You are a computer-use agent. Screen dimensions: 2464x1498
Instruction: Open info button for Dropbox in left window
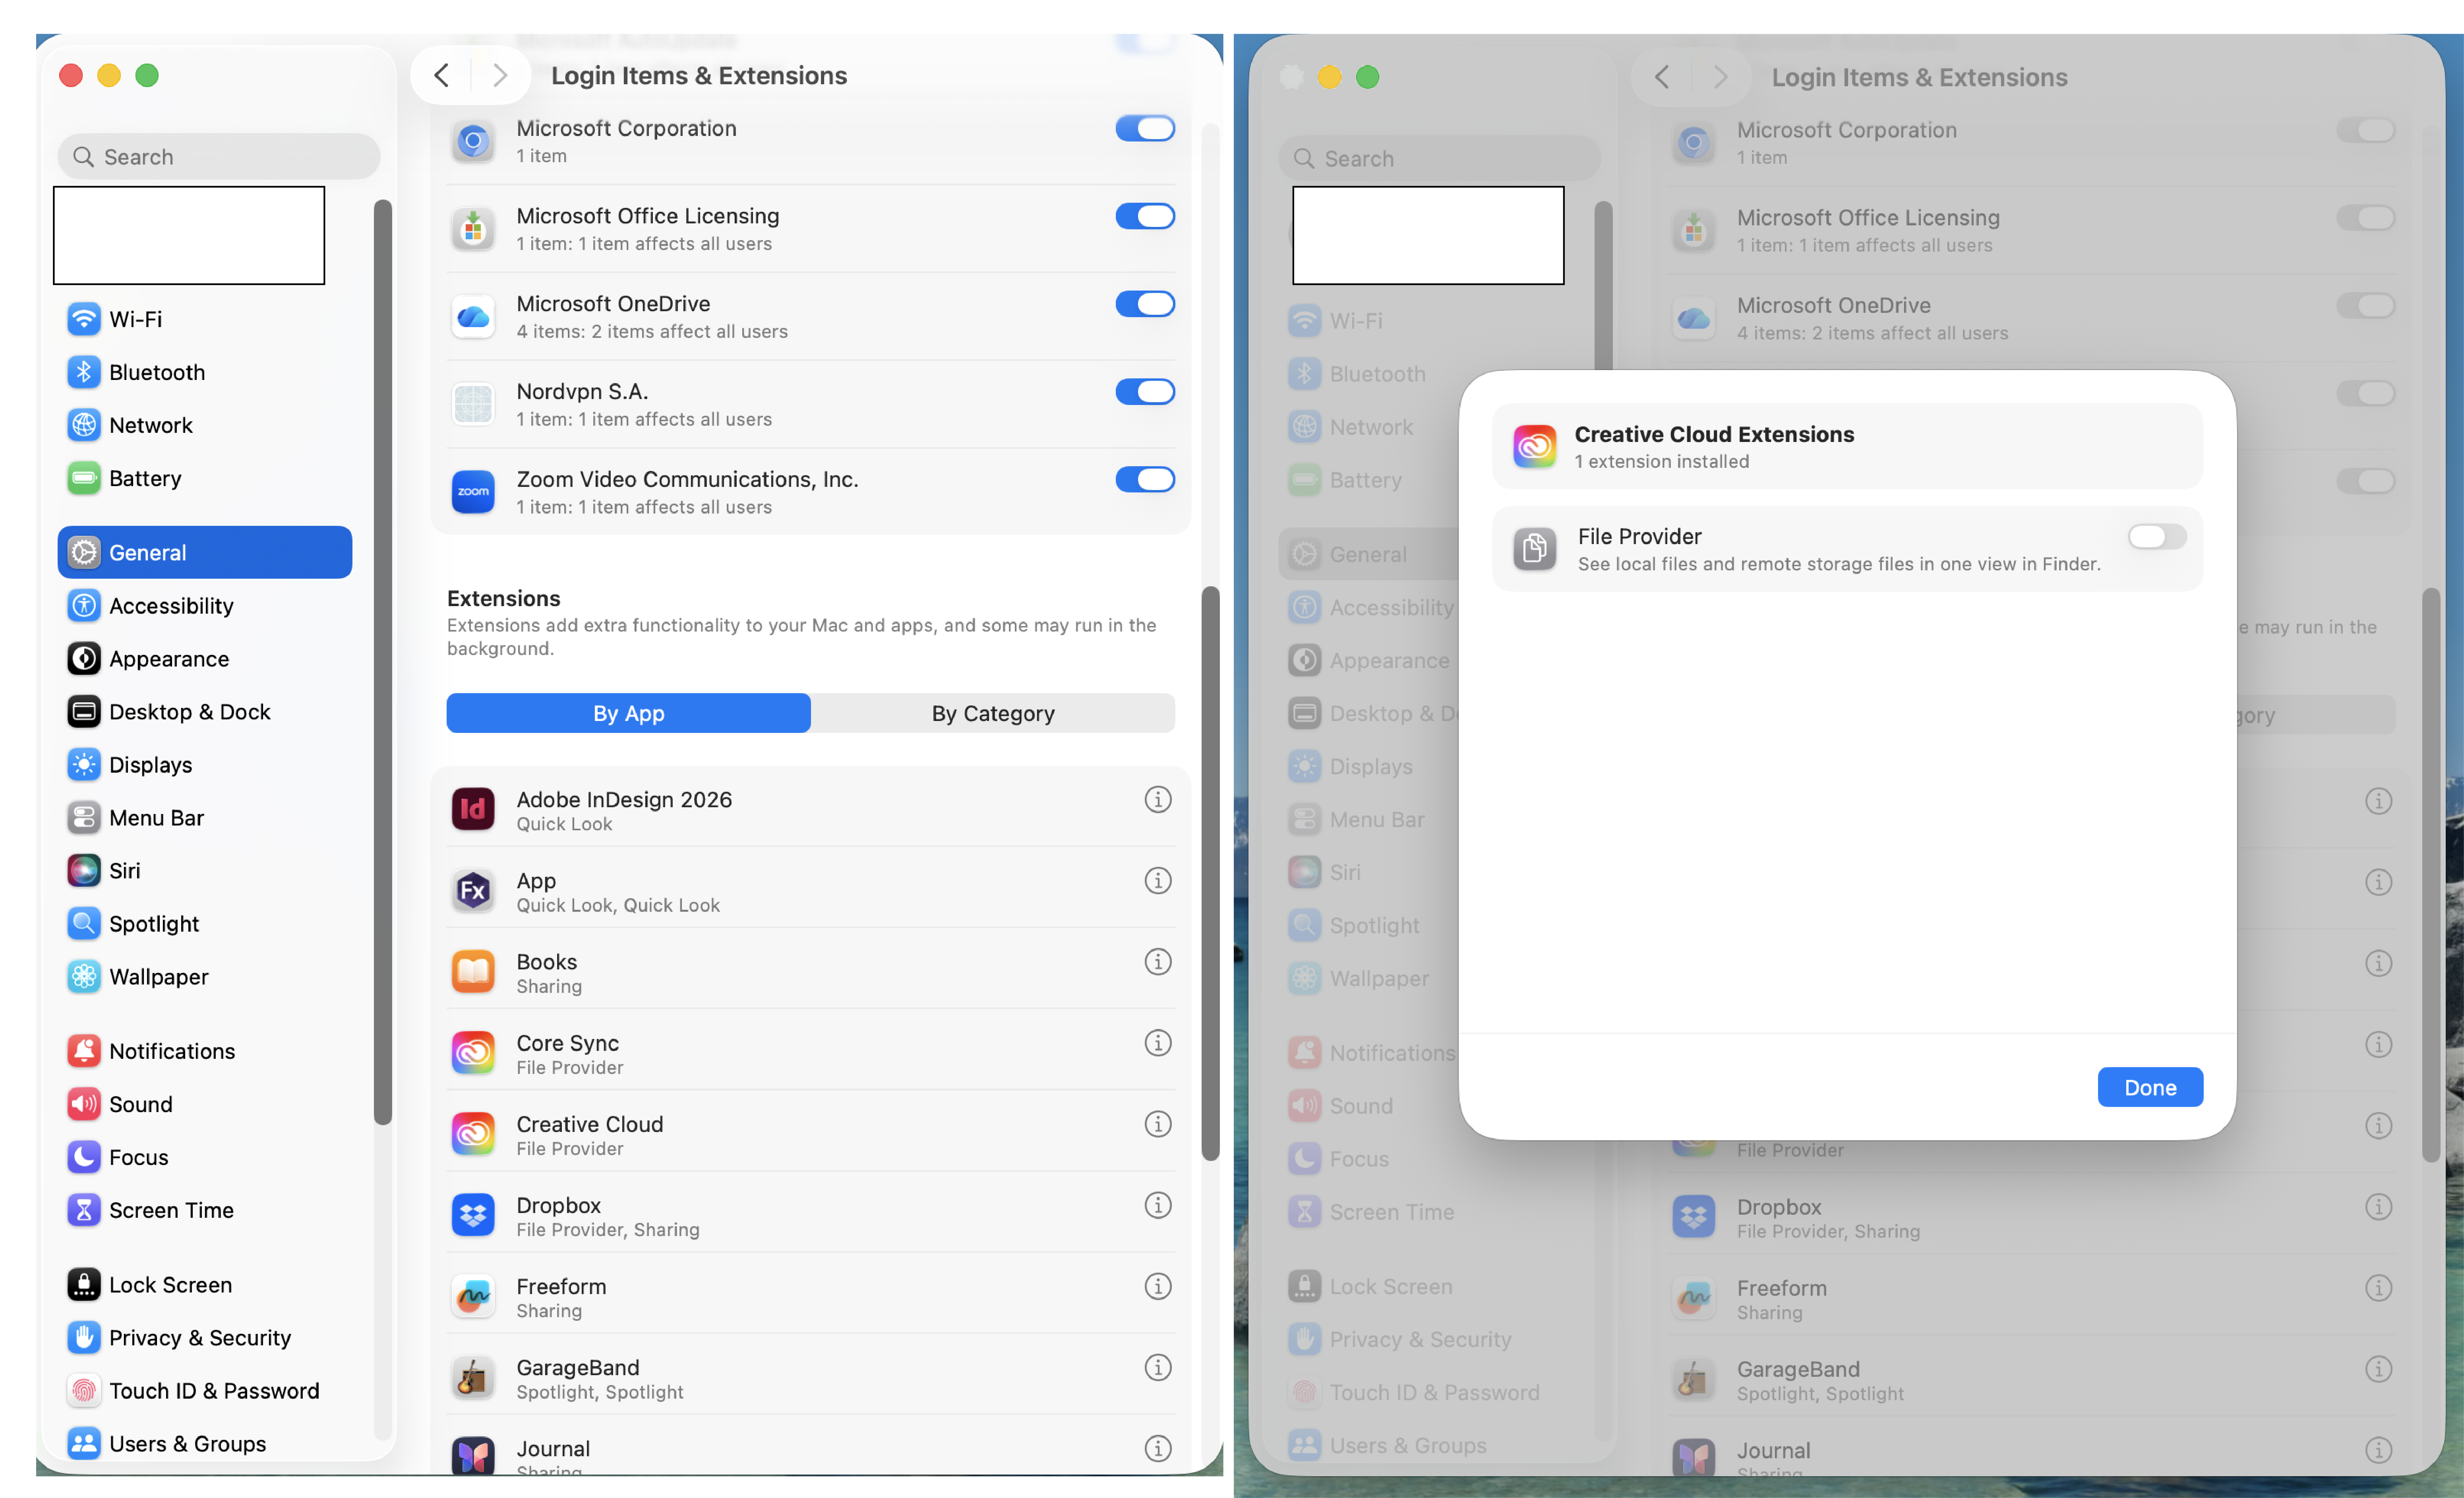1158,1205
